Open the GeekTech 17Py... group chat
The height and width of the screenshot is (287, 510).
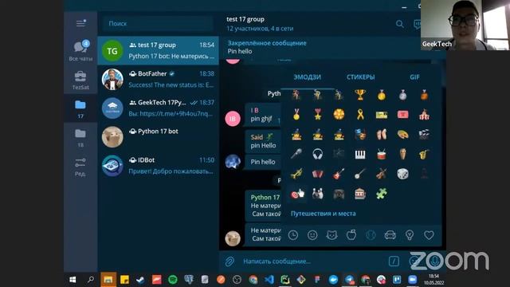[158, 108]
